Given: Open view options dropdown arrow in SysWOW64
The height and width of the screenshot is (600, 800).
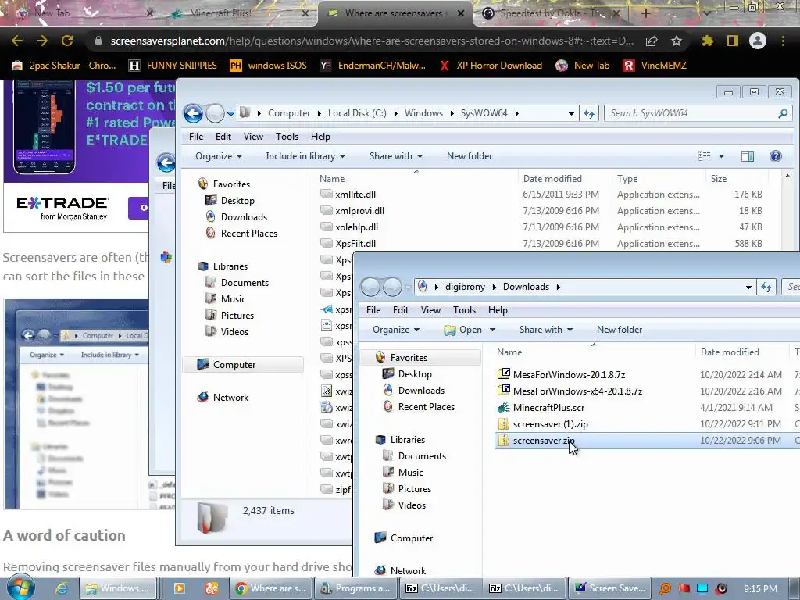Looking at the screenshot, I should pos(721,156).
